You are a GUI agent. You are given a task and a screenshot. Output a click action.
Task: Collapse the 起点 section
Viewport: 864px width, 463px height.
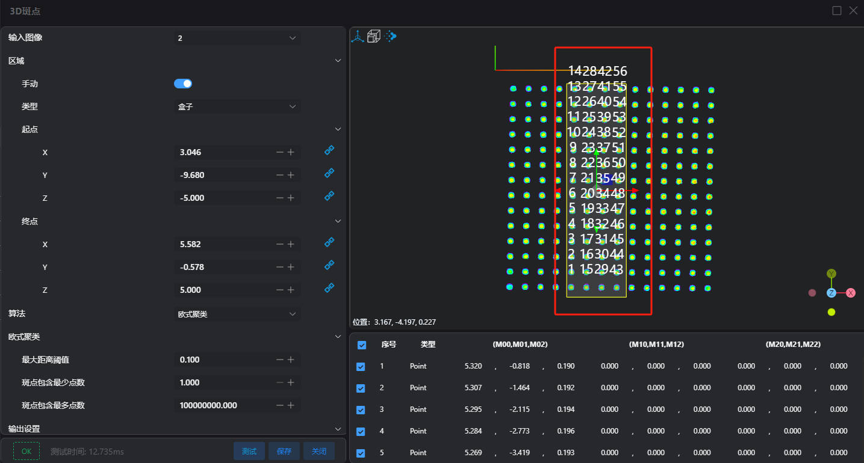[338, 129]
